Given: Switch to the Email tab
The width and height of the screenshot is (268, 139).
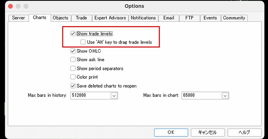Looking at the screenshot, I should [x=168, y=18].
